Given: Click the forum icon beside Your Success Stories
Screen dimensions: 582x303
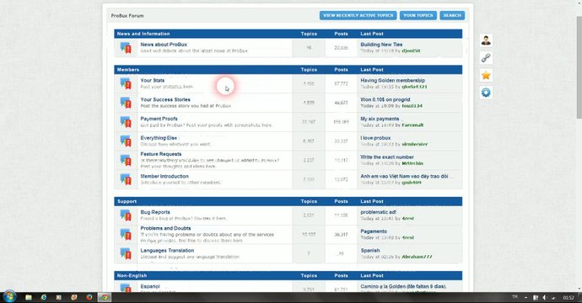Looking at the screenshot, I should click(126, 103).
